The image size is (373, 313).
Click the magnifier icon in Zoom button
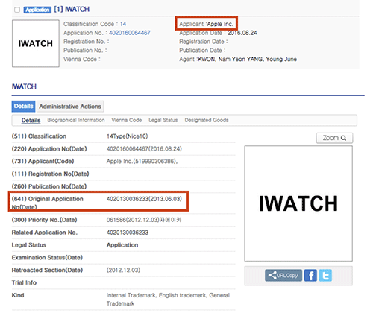343,138
